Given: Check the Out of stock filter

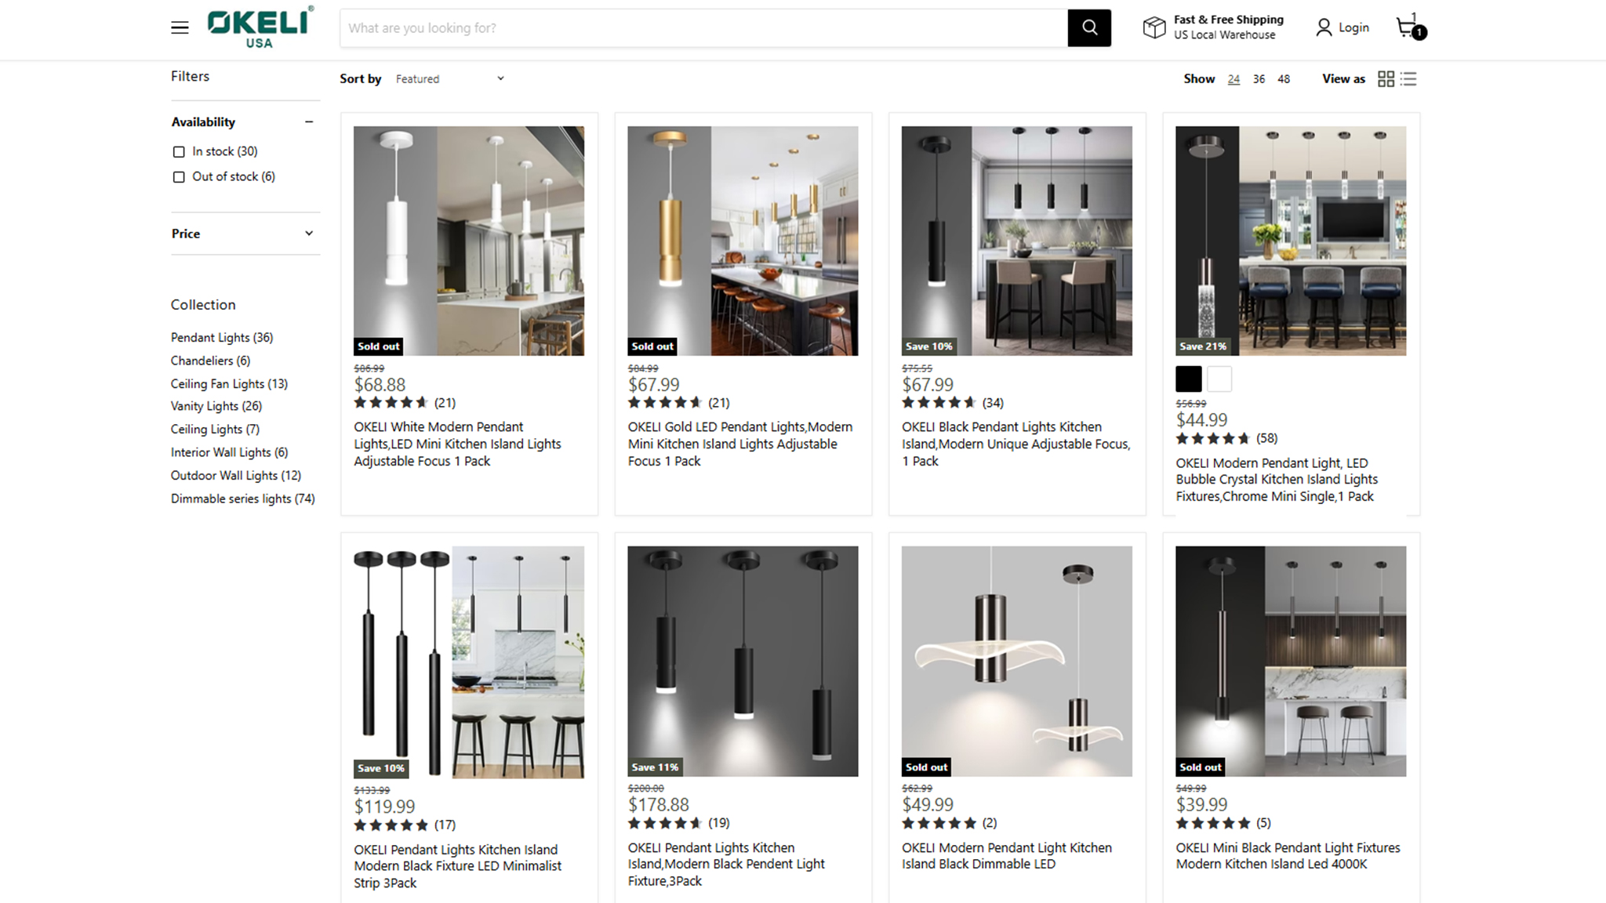Looking at the screenshot, I should click(179, 177).
